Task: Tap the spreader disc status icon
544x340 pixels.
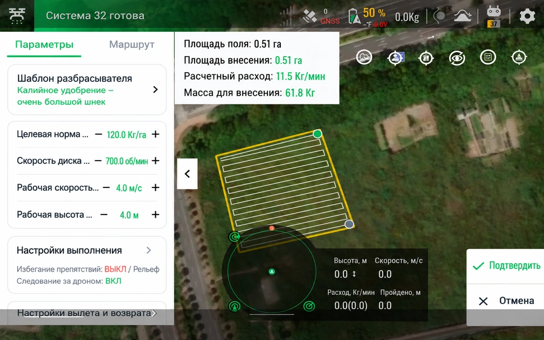Action: [439, 16]
